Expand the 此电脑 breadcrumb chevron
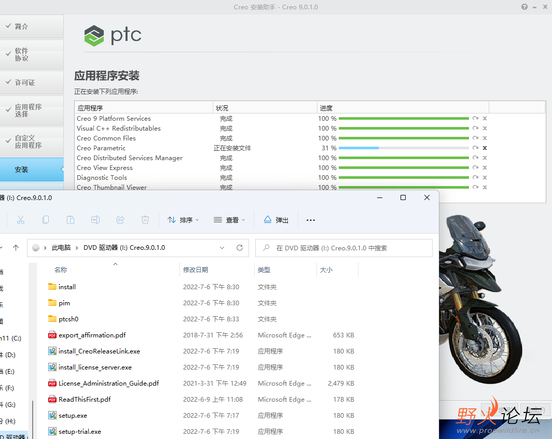 77,248
